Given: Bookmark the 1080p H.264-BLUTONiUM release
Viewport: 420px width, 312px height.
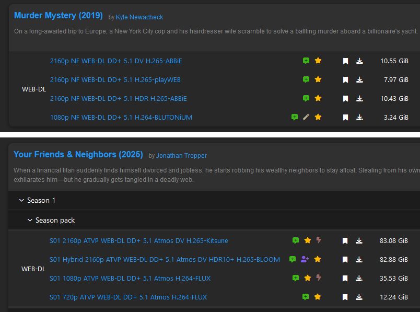Looking at the screenshot, I should (x=345, y=118).
